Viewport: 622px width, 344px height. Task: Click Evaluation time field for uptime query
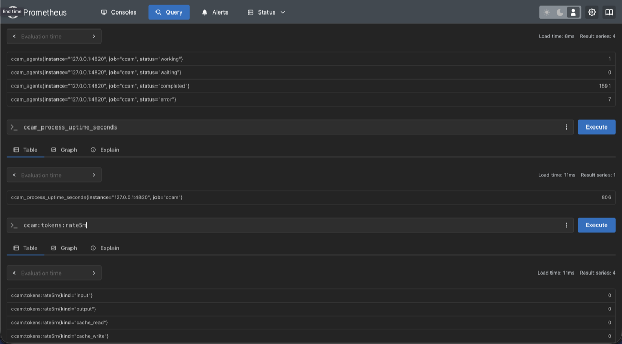[54, 175]
